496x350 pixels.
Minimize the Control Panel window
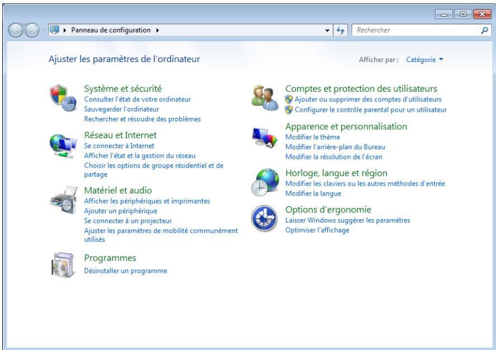(x=444, y=14)
